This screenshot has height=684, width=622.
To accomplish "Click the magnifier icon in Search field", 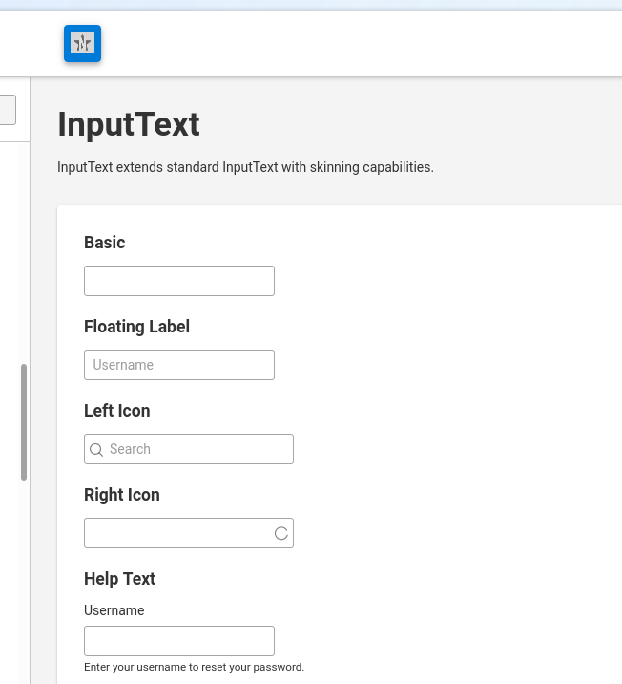I will tap(95, 449).
